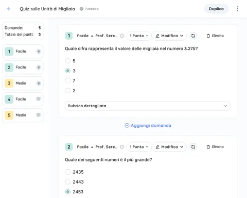Delete question 2 with Elimina trash icon
247x198 pixels.
(x=215, y=147)
